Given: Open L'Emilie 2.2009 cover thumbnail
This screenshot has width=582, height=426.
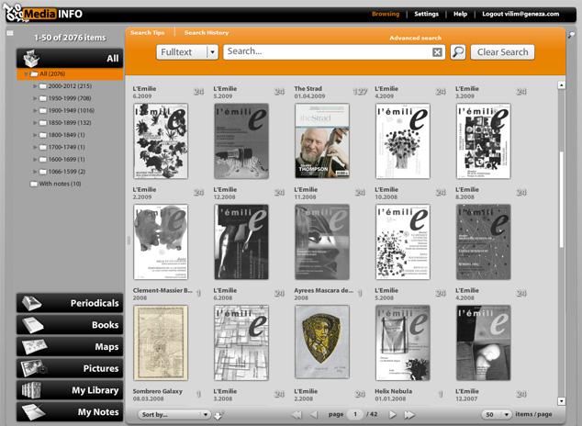Looking at the screenshot, I should (161, 242).
